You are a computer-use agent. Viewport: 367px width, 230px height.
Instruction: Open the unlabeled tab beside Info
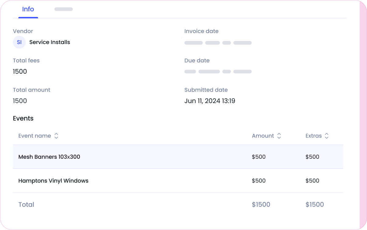tap(64, 9)
